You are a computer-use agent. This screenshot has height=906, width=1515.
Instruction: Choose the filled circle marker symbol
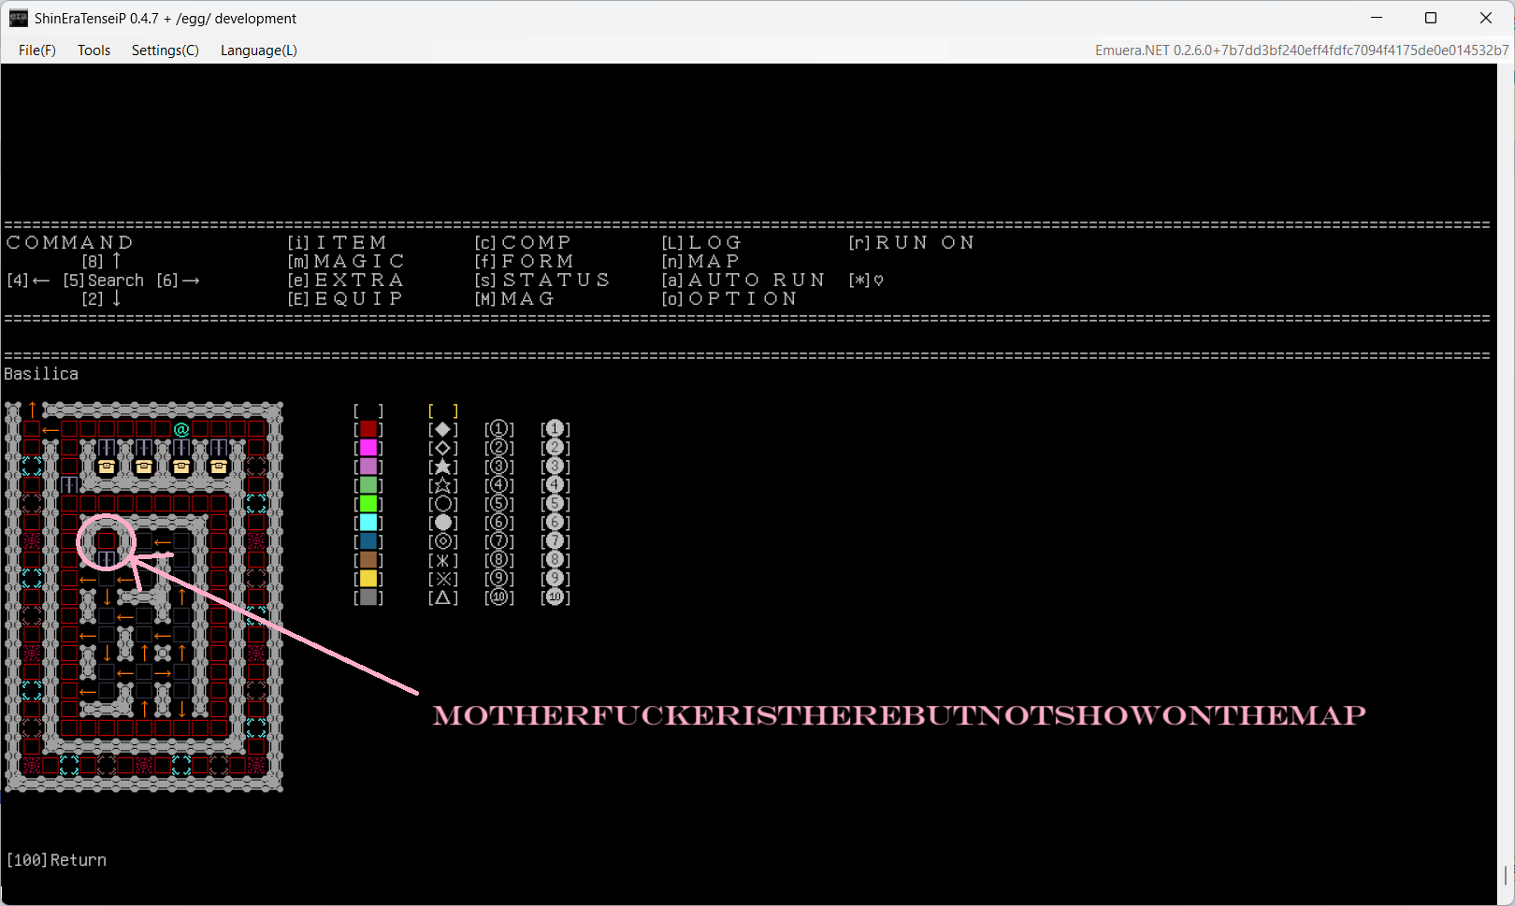[x=443, y=523]
